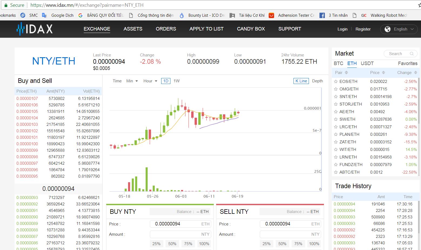Click the browser address bar URL
Screen dimensions: 421x250
click(x=87, y=5)
